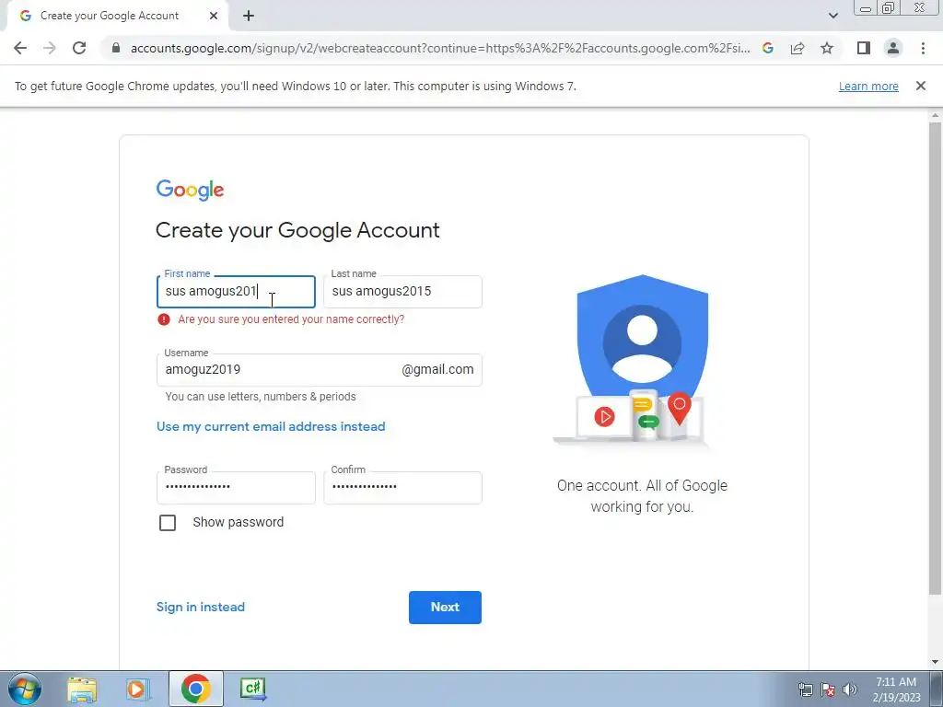
Task: Click Use my current email address instead
Action: coord(271,426)
